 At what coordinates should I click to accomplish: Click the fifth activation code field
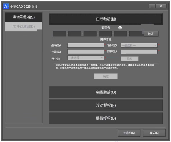click(121, 34)
